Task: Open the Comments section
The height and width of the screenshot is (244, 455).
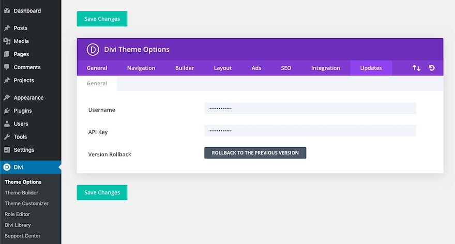Action: [27, 67]
